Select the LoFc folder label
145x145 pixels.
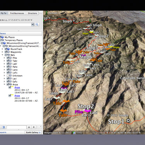point(15,73)
